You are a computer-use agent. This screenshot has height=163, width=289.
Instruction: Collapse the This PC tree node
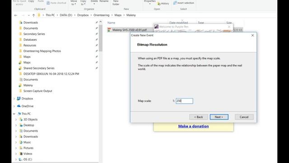tap(14, 114)
